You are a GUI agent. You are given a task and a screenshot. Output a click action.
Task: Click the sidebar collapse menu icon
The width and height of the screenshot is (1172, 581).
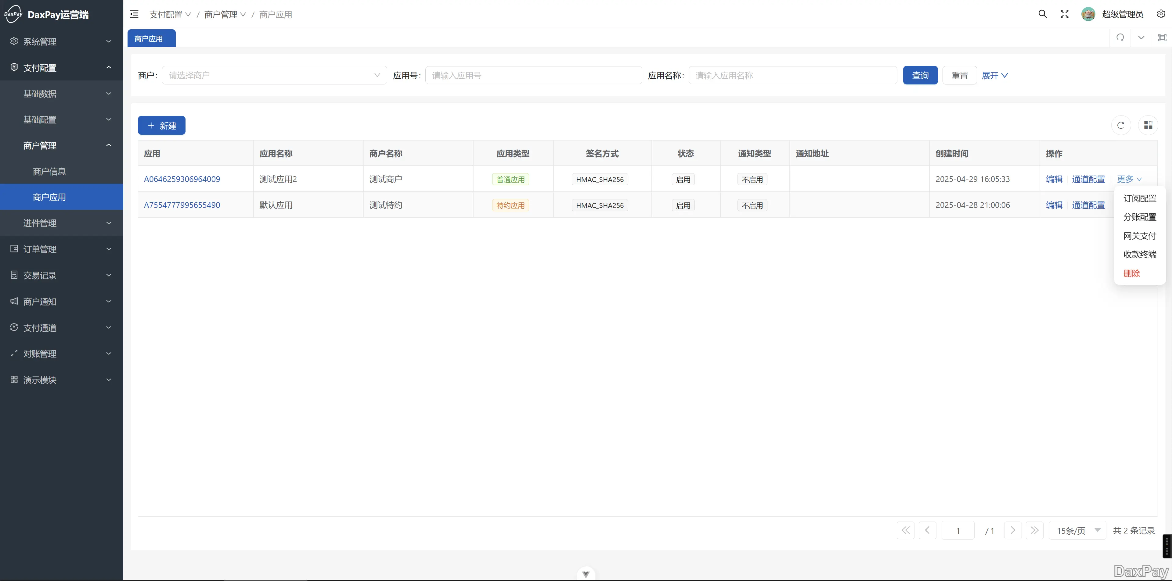[134, 14]
